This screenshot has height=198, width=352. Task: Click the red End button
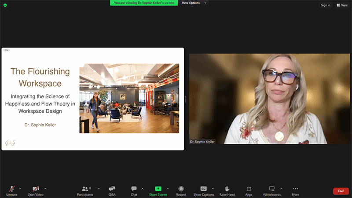[341, 191]
